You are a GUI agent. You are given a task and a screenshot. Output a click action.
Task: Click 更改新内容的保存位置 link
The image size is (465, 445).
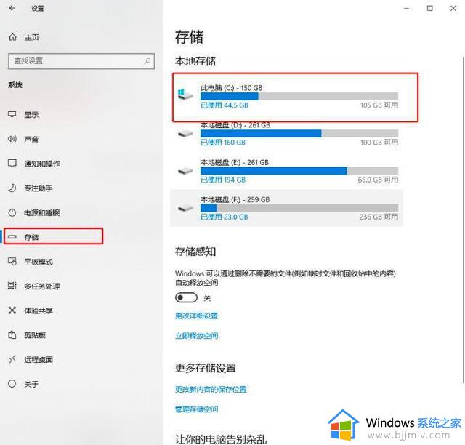click(211, 389)
